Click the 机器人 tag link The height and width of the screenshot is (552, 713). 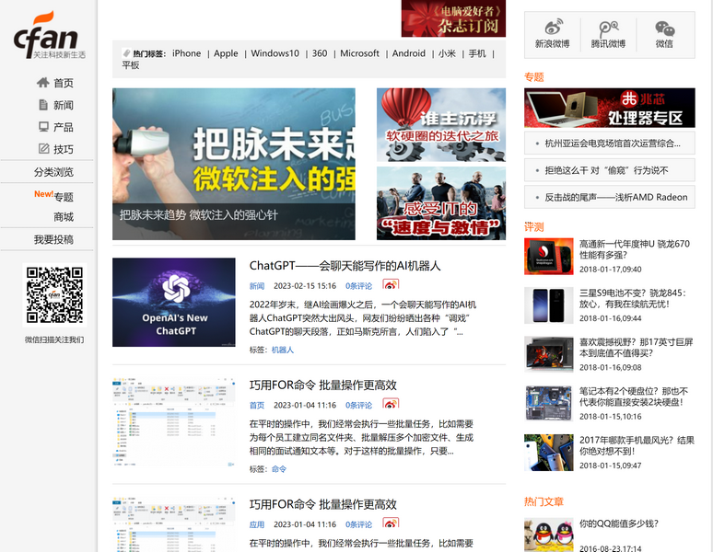click(x=282, y=350)
